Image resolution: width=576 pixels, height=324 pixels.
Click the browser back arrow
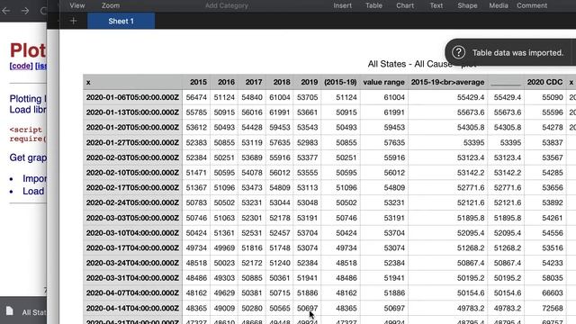coord(5,11)
